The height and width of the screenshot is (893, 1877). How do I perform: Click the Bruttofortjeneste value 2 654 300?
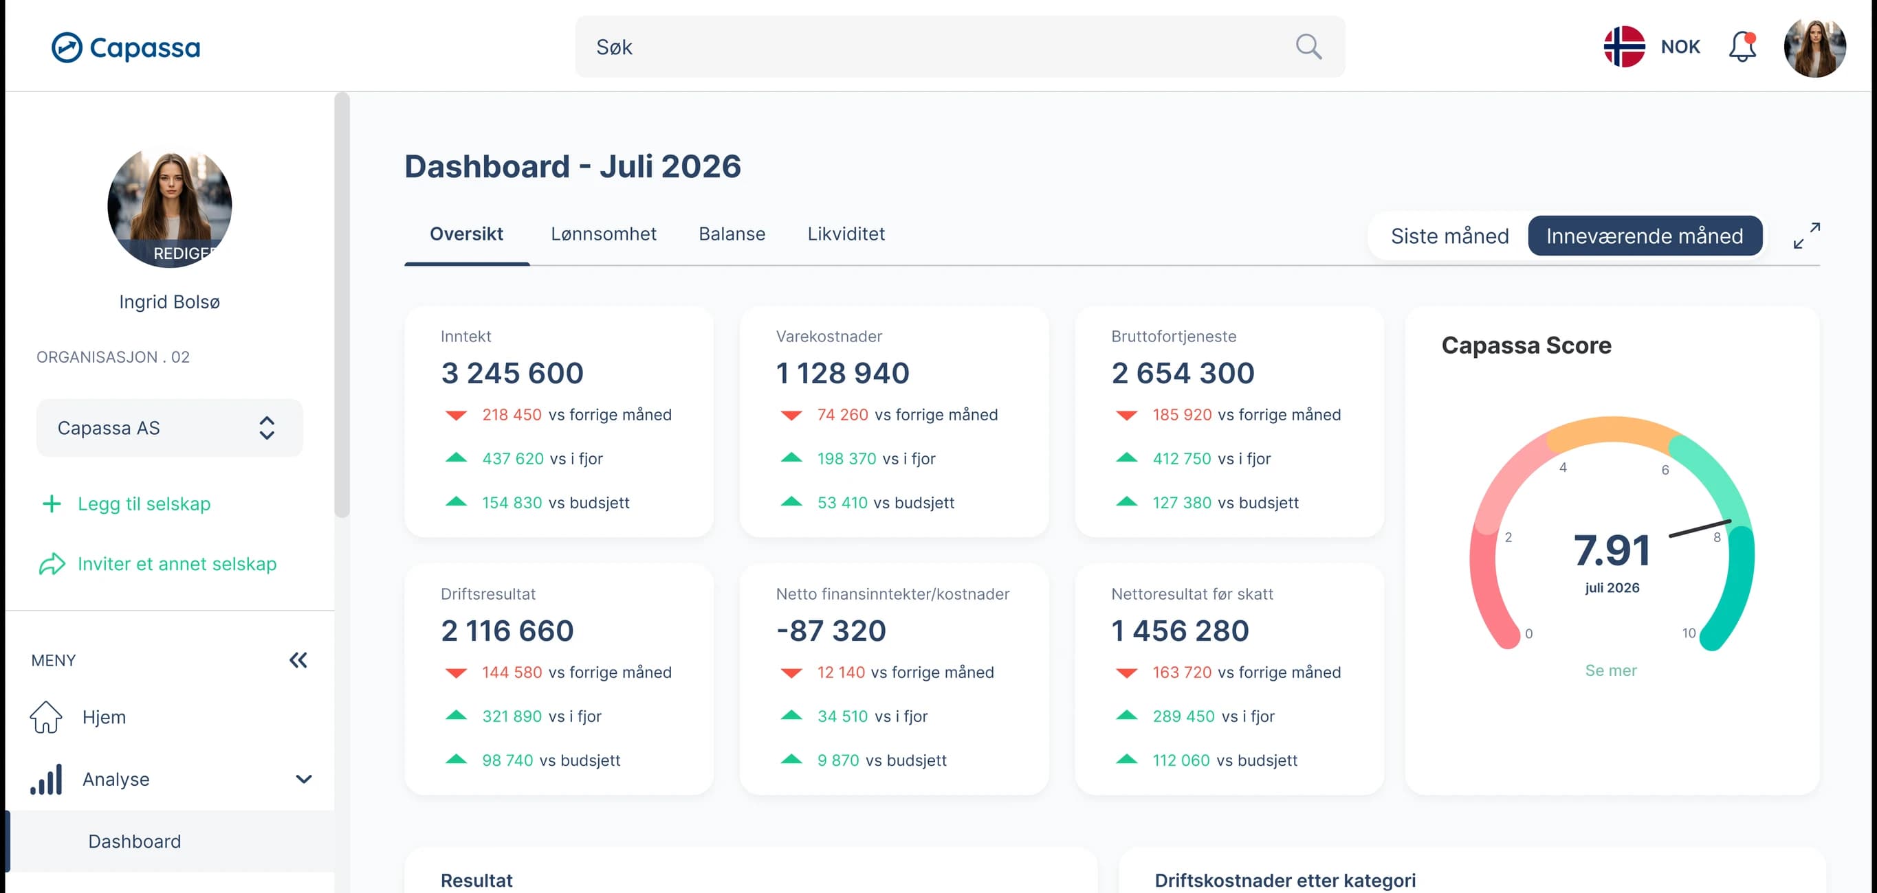click(x=1183, y=372)
